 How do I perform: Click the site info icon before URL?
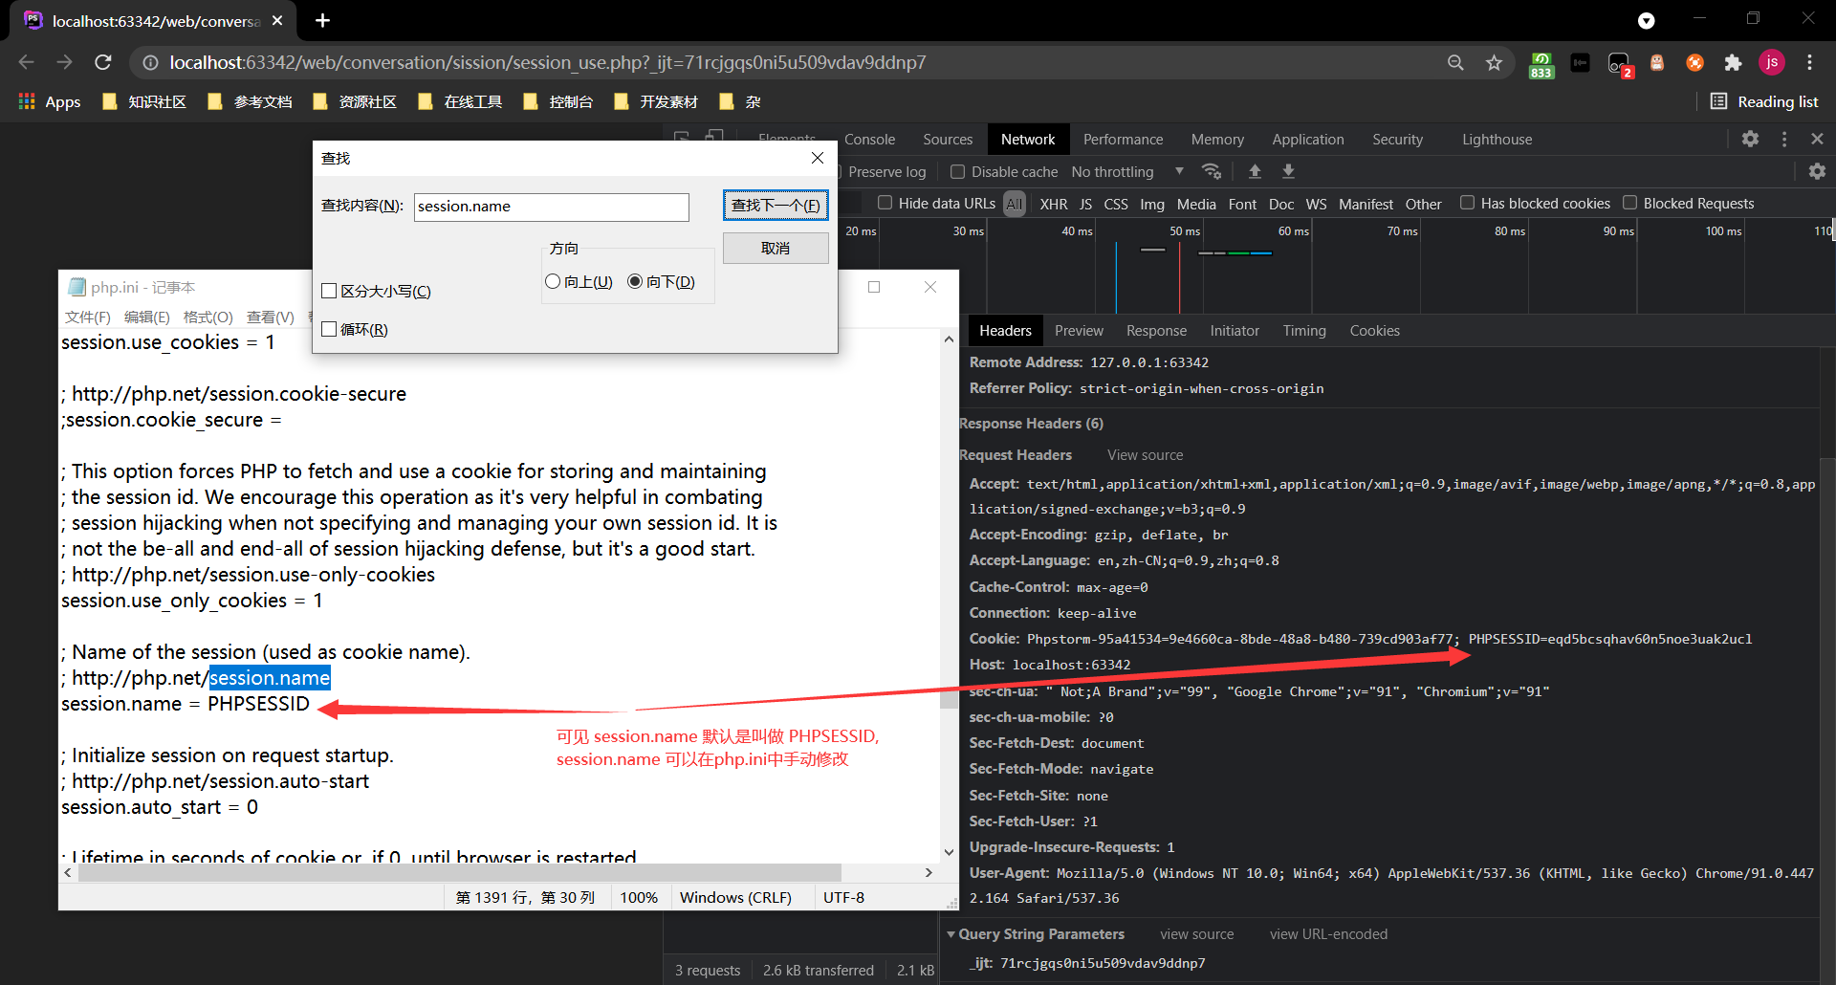point(150,62)
